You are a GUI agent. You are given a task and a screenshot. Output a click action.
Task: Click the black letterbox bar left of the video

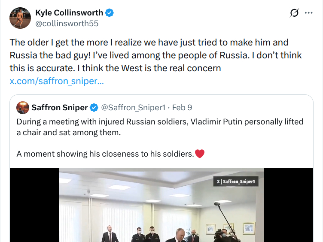click(x=34, y=206)
